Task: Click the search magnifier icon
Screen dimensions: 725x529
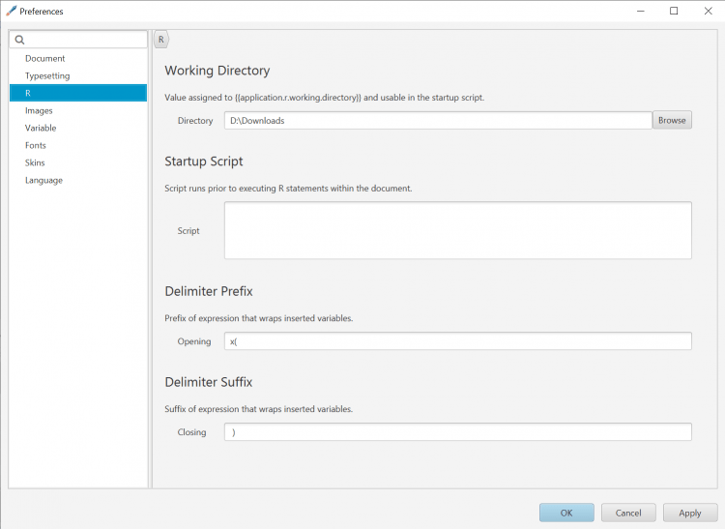Action: 19,40
